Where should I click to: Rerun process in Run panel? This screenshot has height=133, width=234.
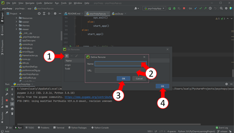pos(7,89)
